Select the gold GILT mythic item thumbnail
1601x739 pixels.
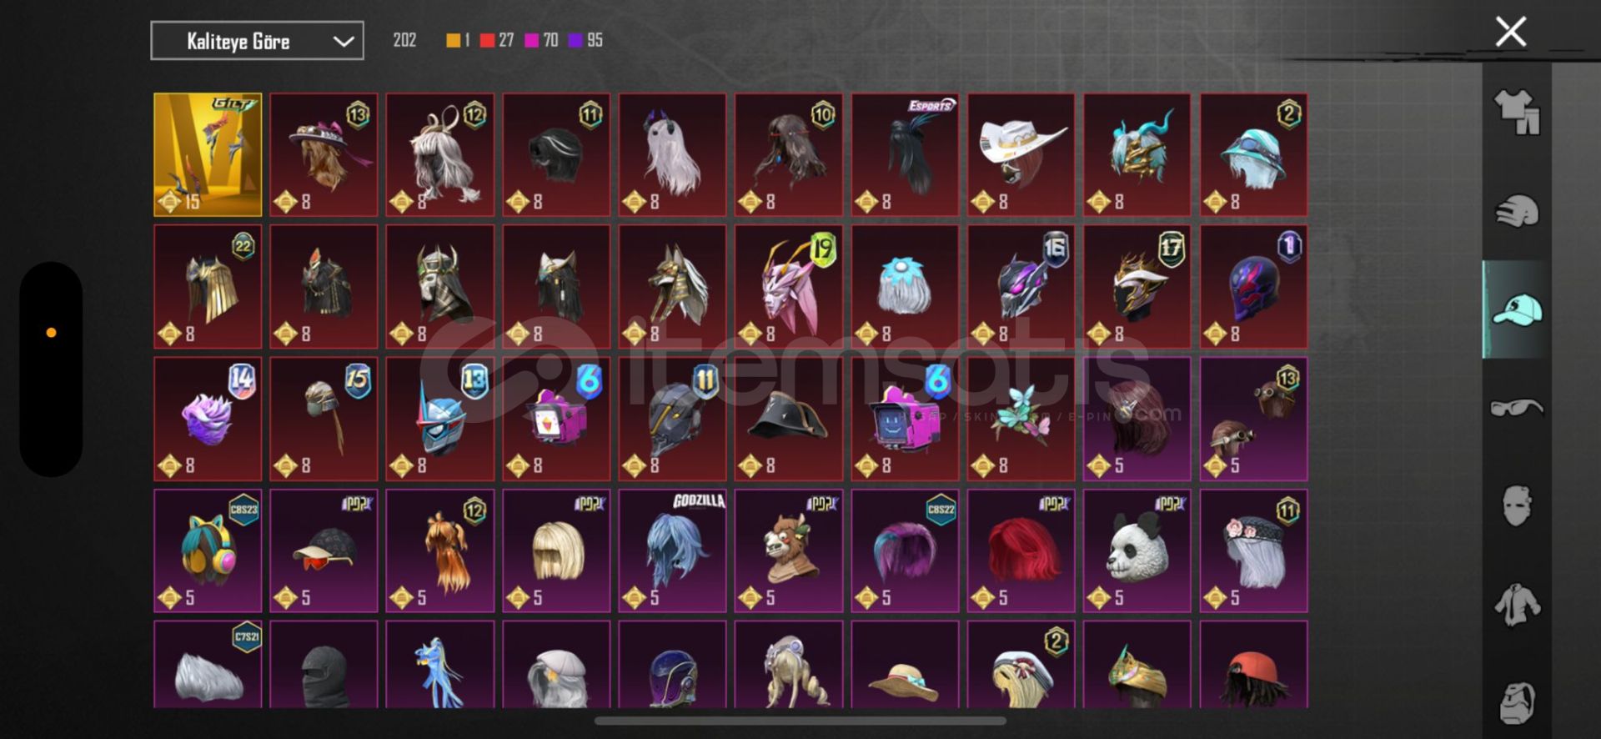[208, 154]
